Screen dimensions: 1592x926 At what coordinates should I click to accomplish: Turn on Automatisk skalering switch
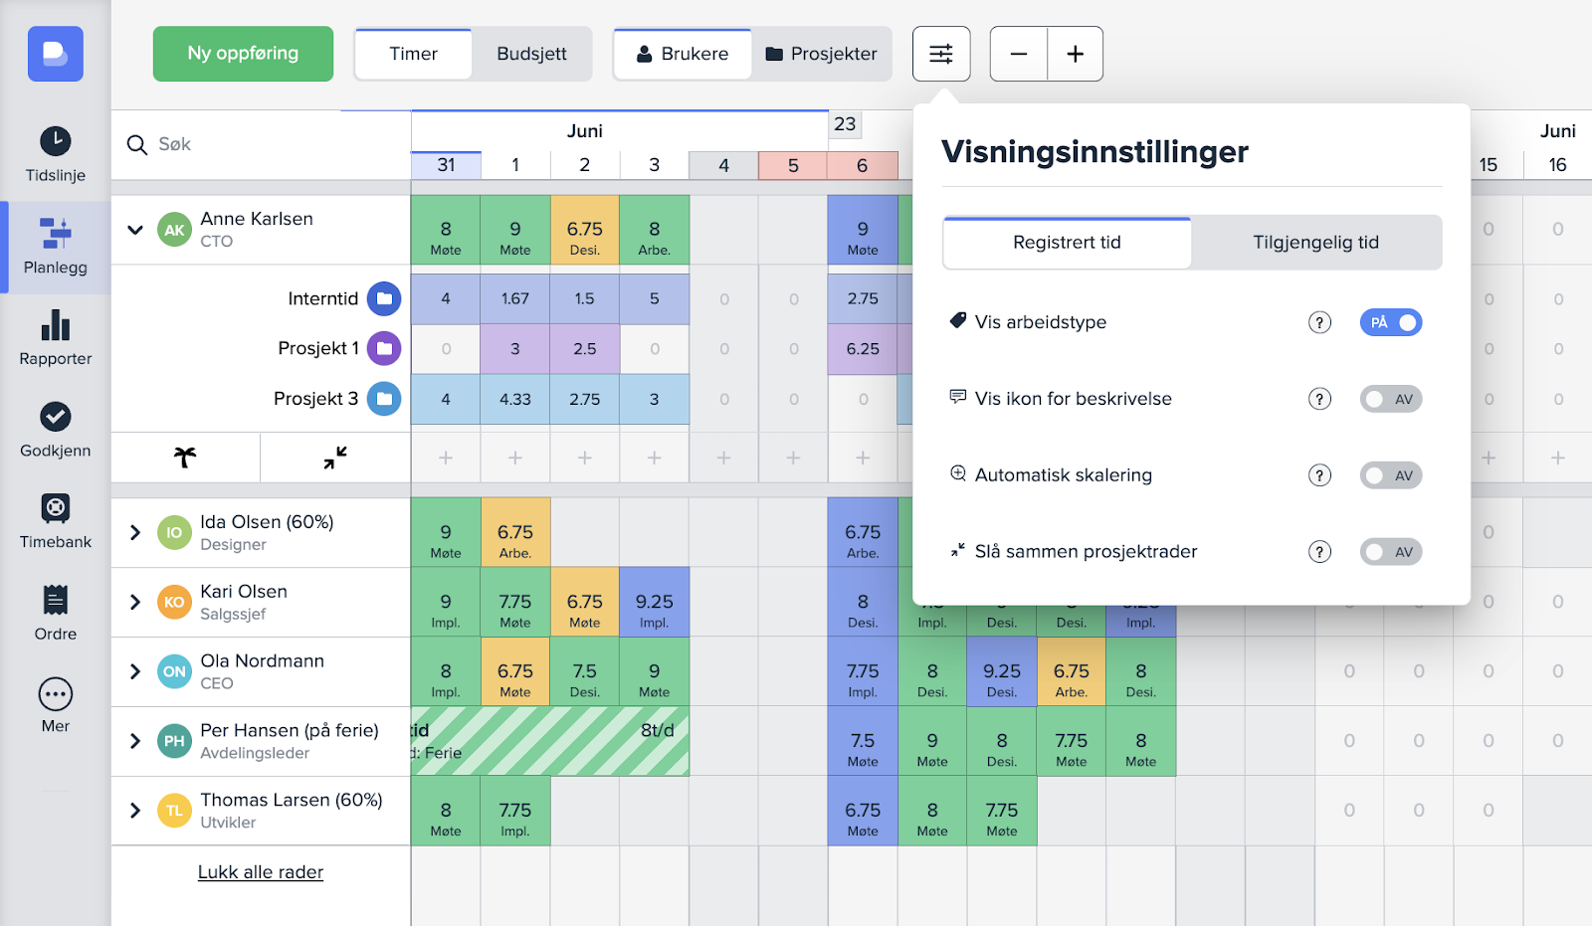1390,475
